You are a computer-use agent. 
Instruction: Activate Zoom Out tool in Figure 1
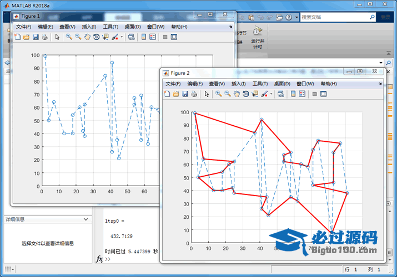[x=78, y=37]
